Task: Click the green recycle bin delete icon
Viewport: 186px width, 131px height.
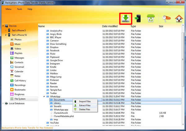Action: [151, 18]
